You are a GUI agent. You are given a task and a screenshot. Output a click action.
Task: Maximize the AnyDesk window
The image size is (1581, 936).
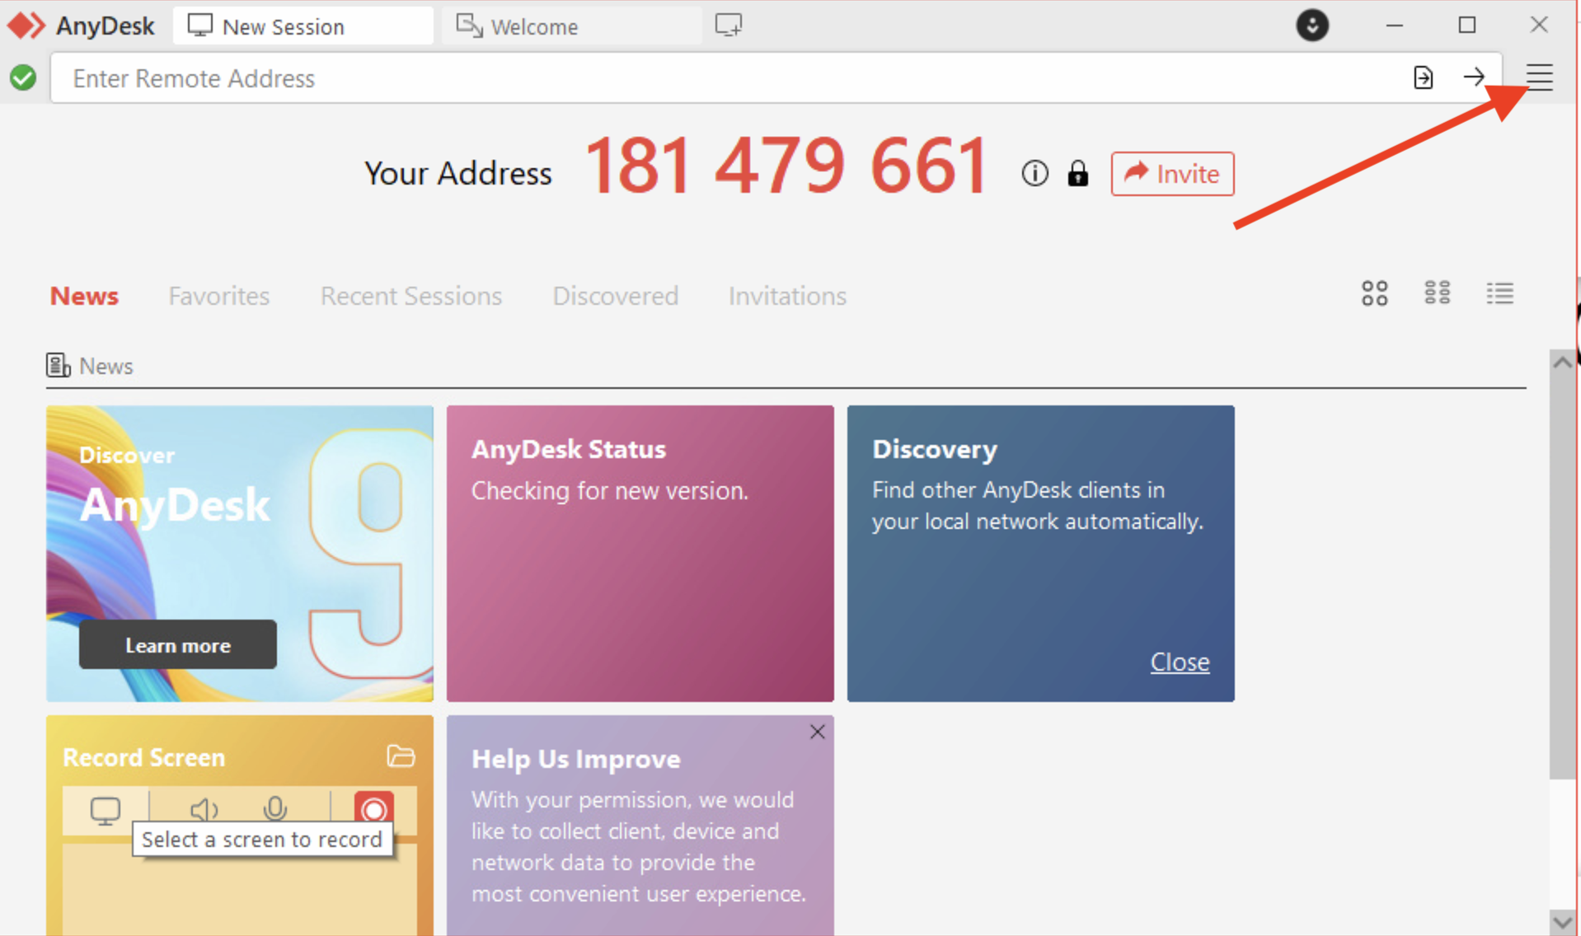1466,26
